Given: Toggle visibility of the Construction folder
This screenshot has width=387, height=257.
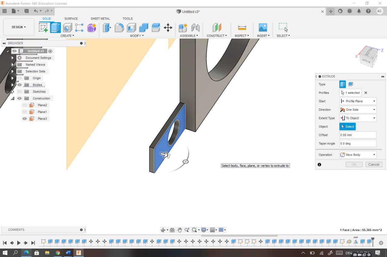Looking at the screenshot, I should pyautogui.click(x=20, y=99).
